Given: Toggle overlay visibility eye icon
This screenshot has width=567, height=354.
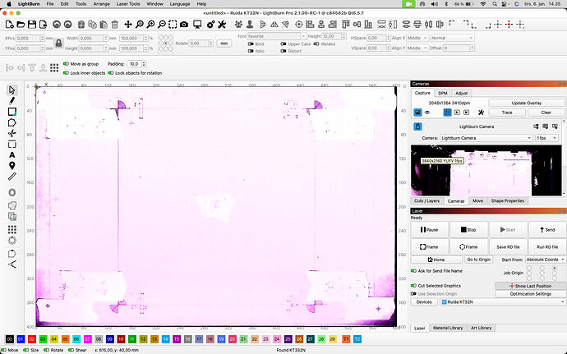Looking at the screenshot, I should coord(427,113).
